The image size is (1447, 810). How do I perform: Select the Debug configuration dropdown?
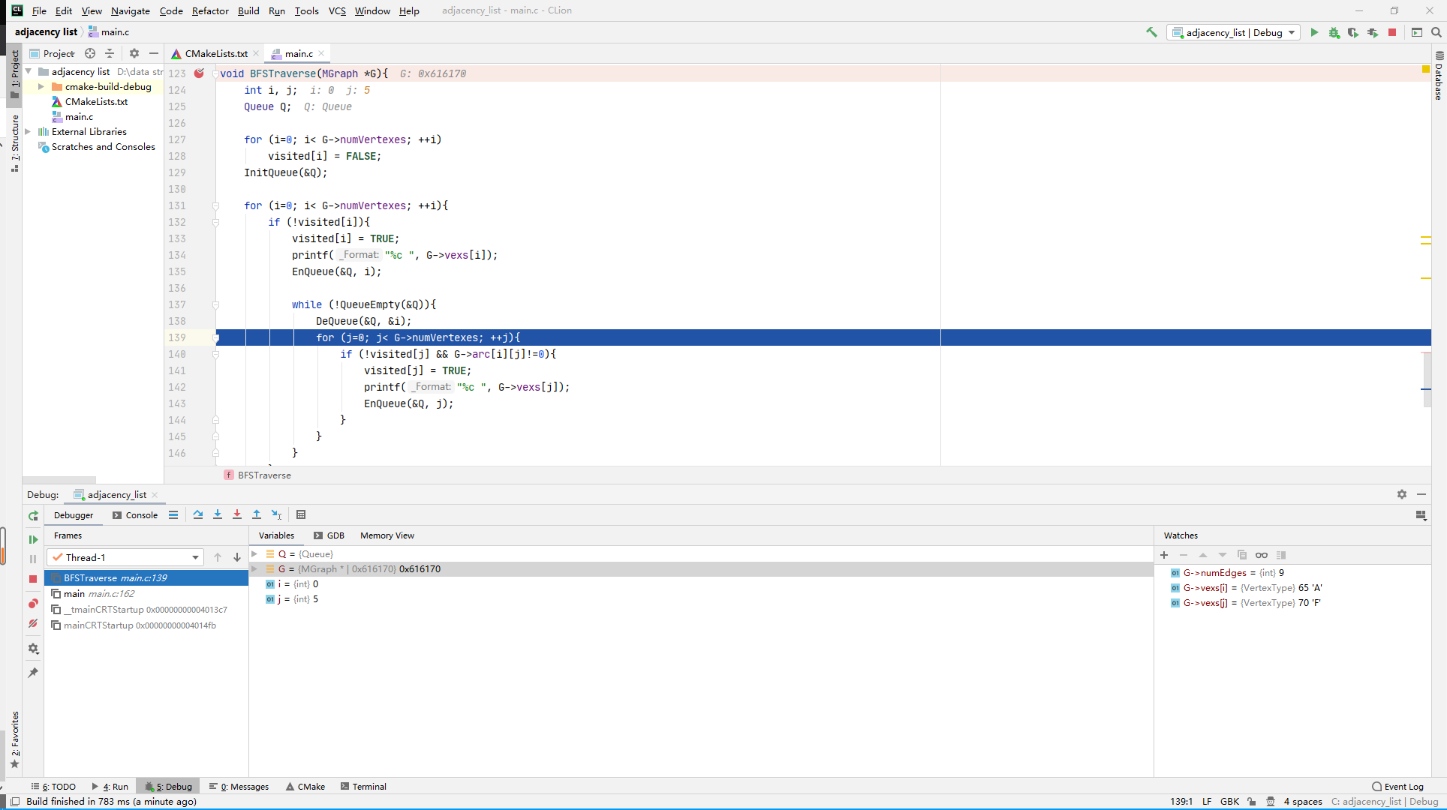point(1232,31)
